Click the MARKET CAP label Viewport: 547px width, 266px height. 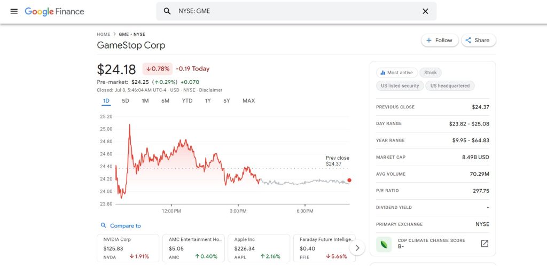click(390, 157)
